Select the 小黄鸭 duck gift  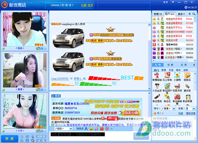[x=177, y=76]
